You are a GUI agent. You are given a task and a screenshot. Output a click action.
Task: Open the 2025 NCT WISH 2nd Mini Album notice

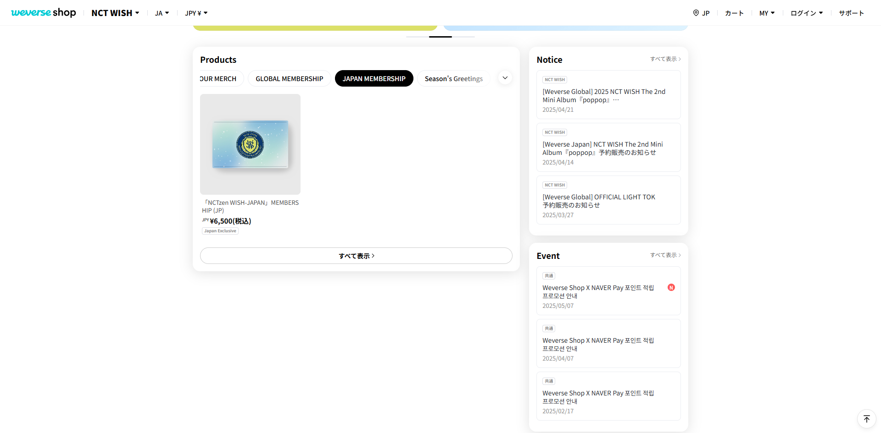point(608,95)
